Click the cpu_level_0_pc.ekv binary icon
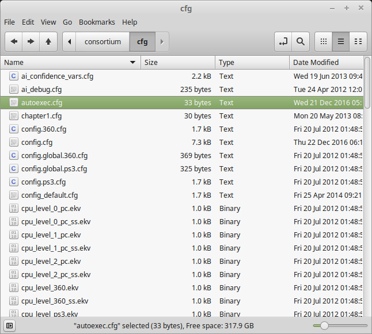Viewport: 372px width, 334px height. [x=13, y=209]
